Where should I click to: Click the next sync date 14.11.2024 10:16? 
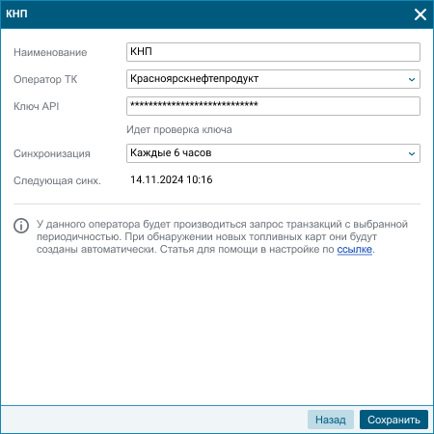coord(172,179)
